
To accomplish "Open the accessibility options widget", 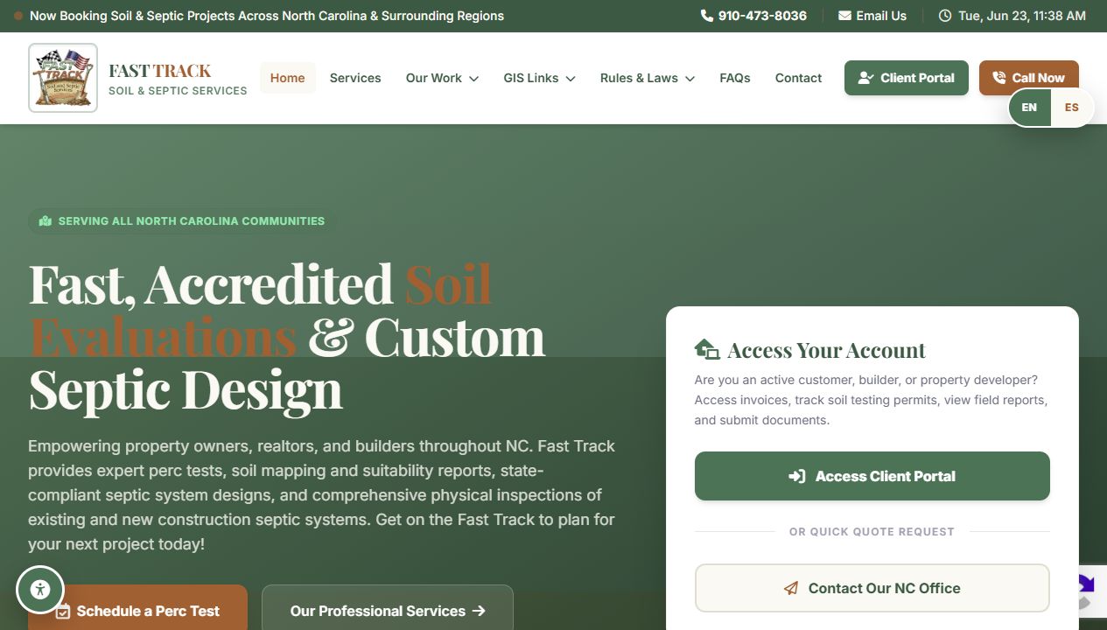I will [x=40, y=589].
